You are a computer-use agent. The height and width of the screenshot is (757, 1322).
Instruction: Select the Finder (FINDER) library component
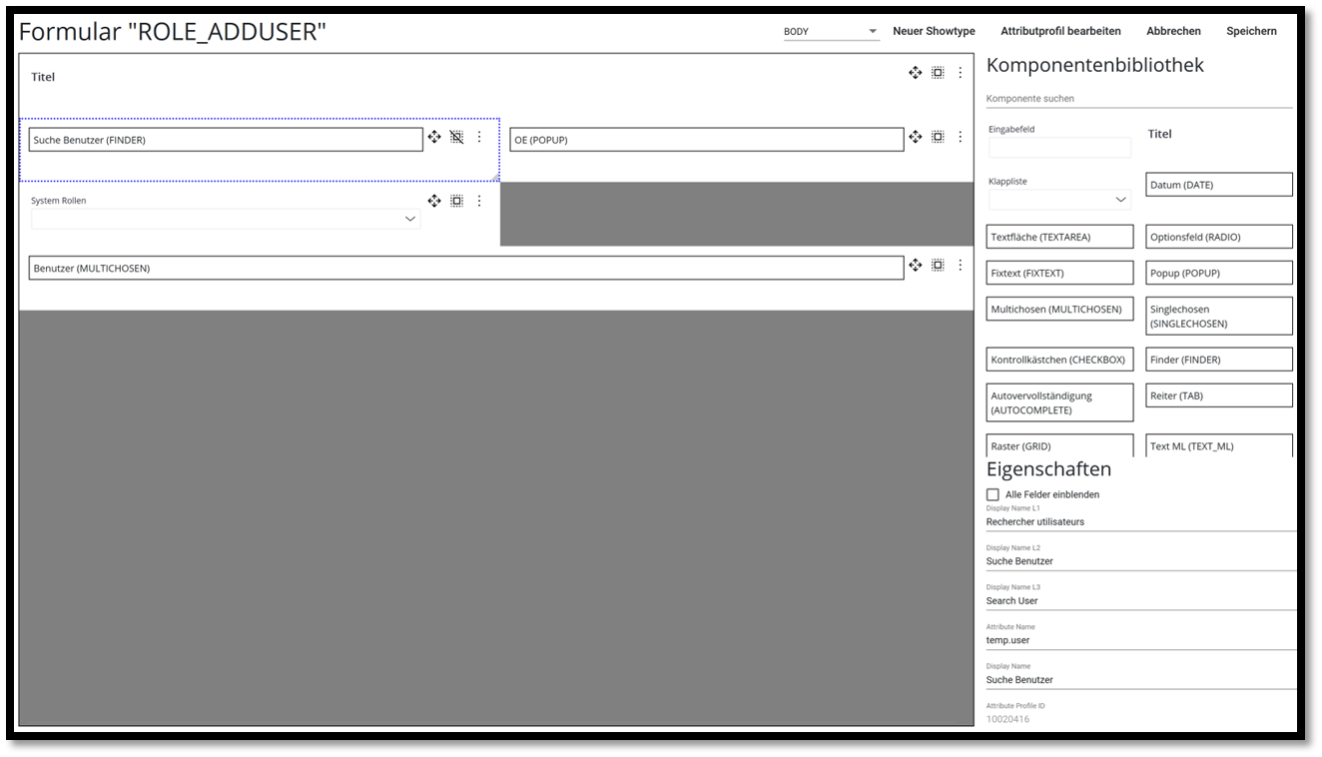[x=1219, y=360]
